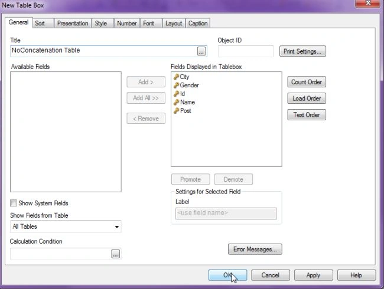Image resolution: width=384 pixels, height=289 pixels.
Task: Switch to the Caption tab
Action: [x=198, y=24]
